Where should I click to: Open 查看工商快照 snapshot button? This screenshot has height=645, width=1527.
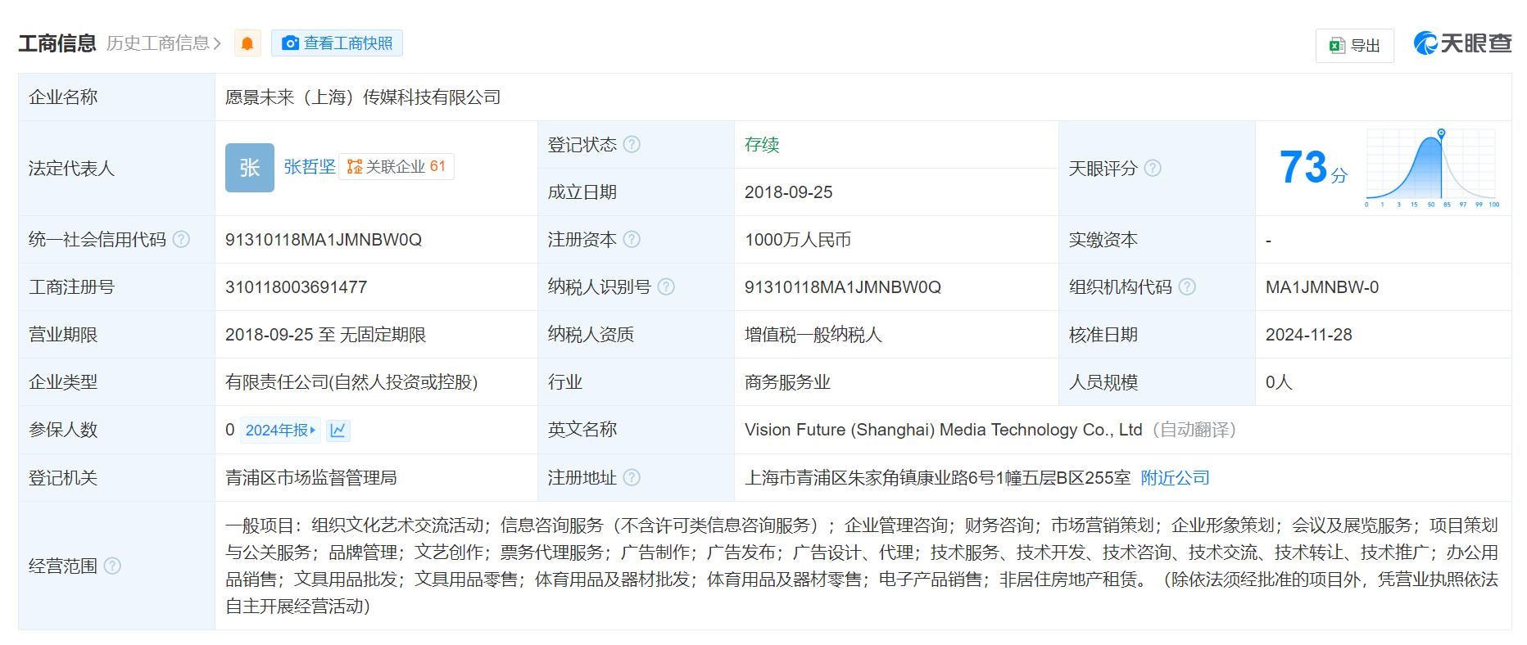[x=337, y=43]
